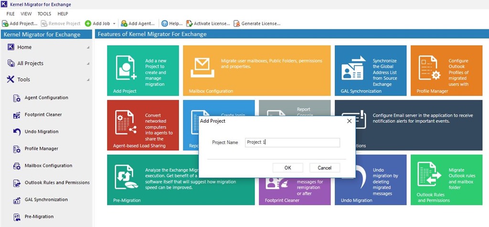Click the Pre-Migration tile icon
Viewport: 489px width, 227px height.
[x=126, y=177]
